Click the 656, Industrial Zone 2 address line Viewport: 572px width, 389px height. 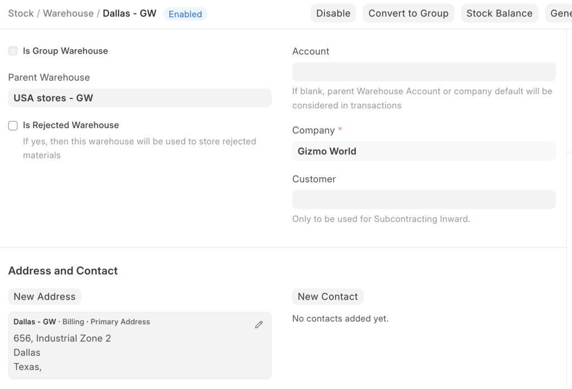(x=62, y=338)
